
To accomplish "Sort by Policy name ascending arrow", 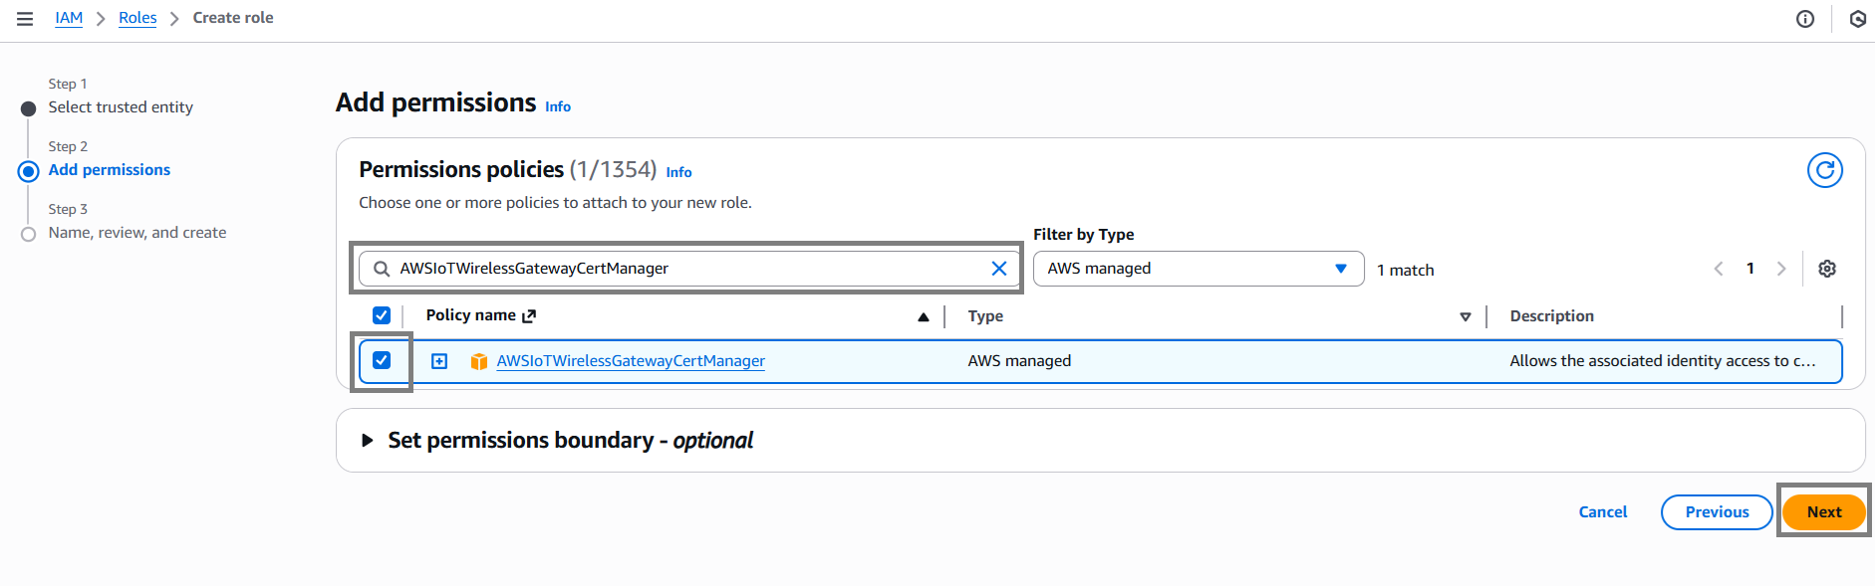I will (x=924, y=317).
